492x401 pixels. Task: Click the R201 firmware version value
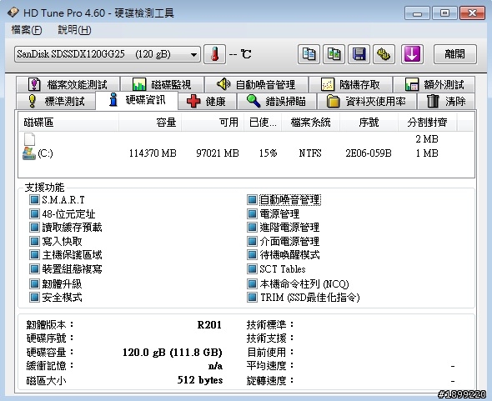[209, 324]
